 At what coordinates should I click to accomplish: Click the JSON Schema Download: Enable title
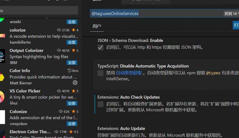point(130,40)
